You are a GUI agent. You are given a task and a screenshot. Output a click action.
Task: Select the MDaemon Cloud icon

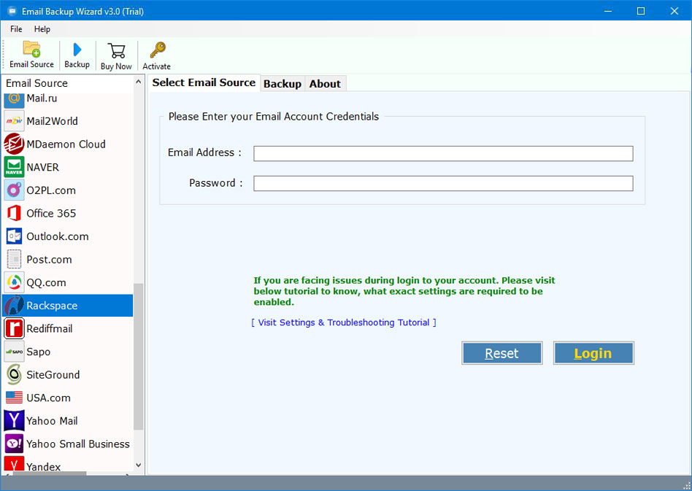(14, 144)
